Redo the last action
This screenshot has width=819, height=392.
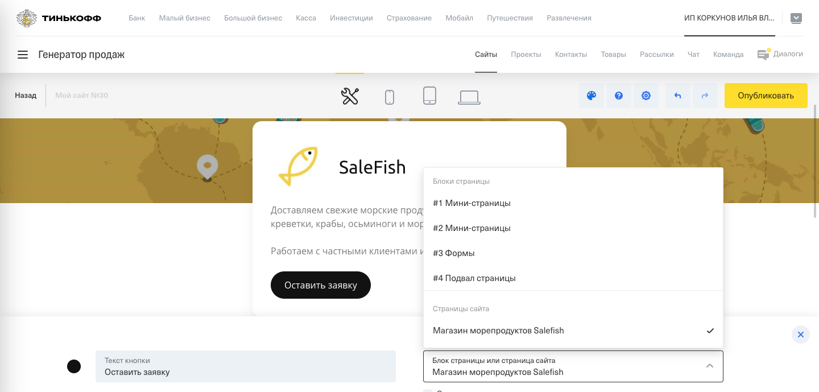tap(705, 96)
